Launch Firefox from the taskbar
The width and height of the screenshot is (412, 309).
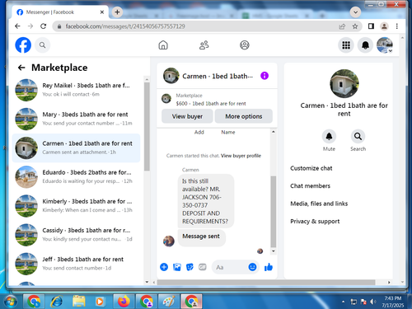point(124,302)
